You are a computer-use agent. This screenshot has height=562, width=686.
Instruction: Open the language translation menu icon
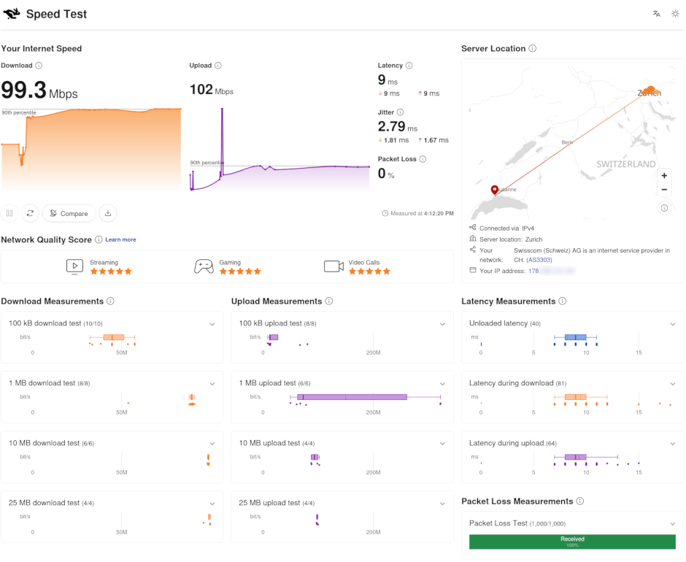pos(656,14)
